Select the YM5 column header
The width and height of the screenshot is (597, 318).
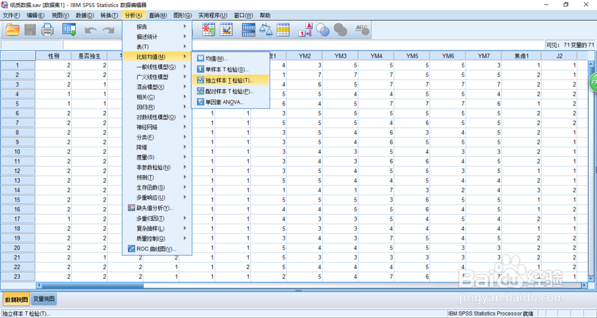click(x=412, y=56)
